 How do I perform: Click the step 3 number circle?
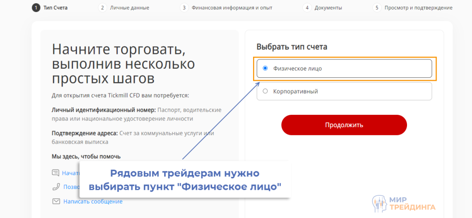184,8
